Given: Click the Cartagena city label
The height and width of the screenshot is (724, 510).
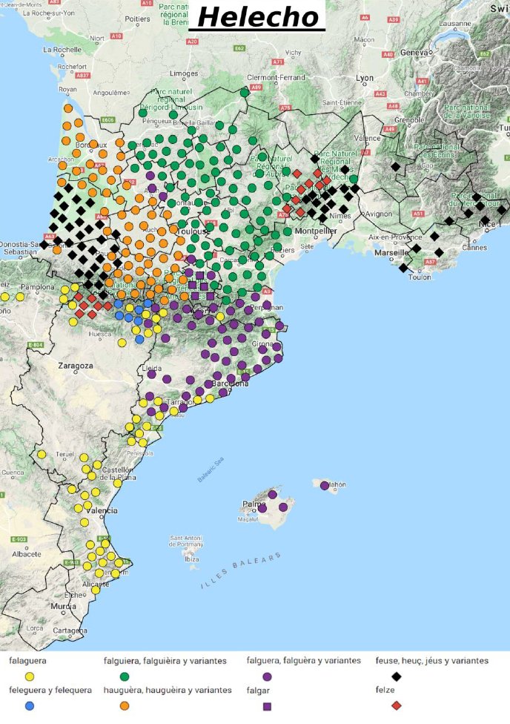Looking at the screenshot, I should (70, 631).
